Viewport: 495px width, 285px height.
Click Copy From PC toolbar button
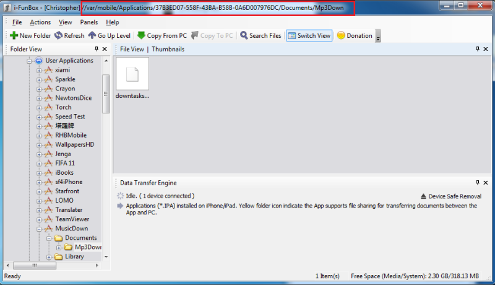[x=161, y=36]
